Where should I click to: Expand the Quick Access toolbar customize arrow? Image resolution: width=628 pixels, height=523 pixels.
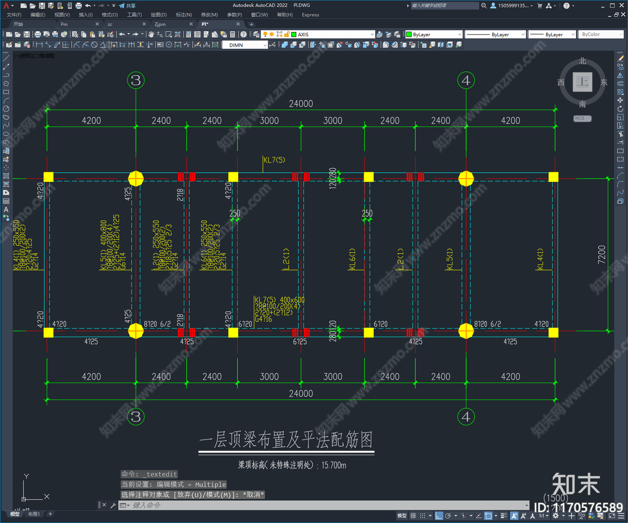point(114,5)
